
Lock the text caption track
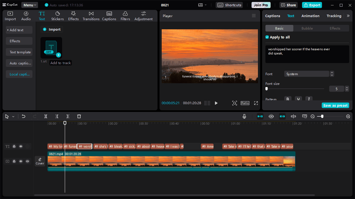[14, 146]
